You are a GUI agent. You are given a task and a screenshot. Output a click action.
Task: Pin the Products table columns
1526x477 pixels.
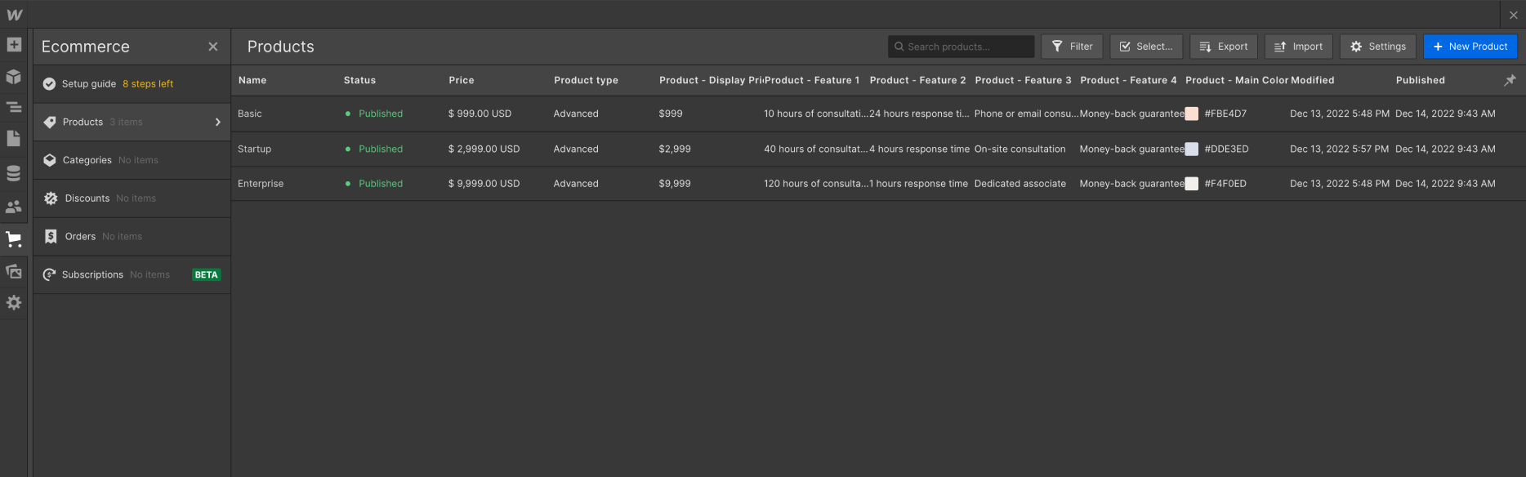[1510, 80]
